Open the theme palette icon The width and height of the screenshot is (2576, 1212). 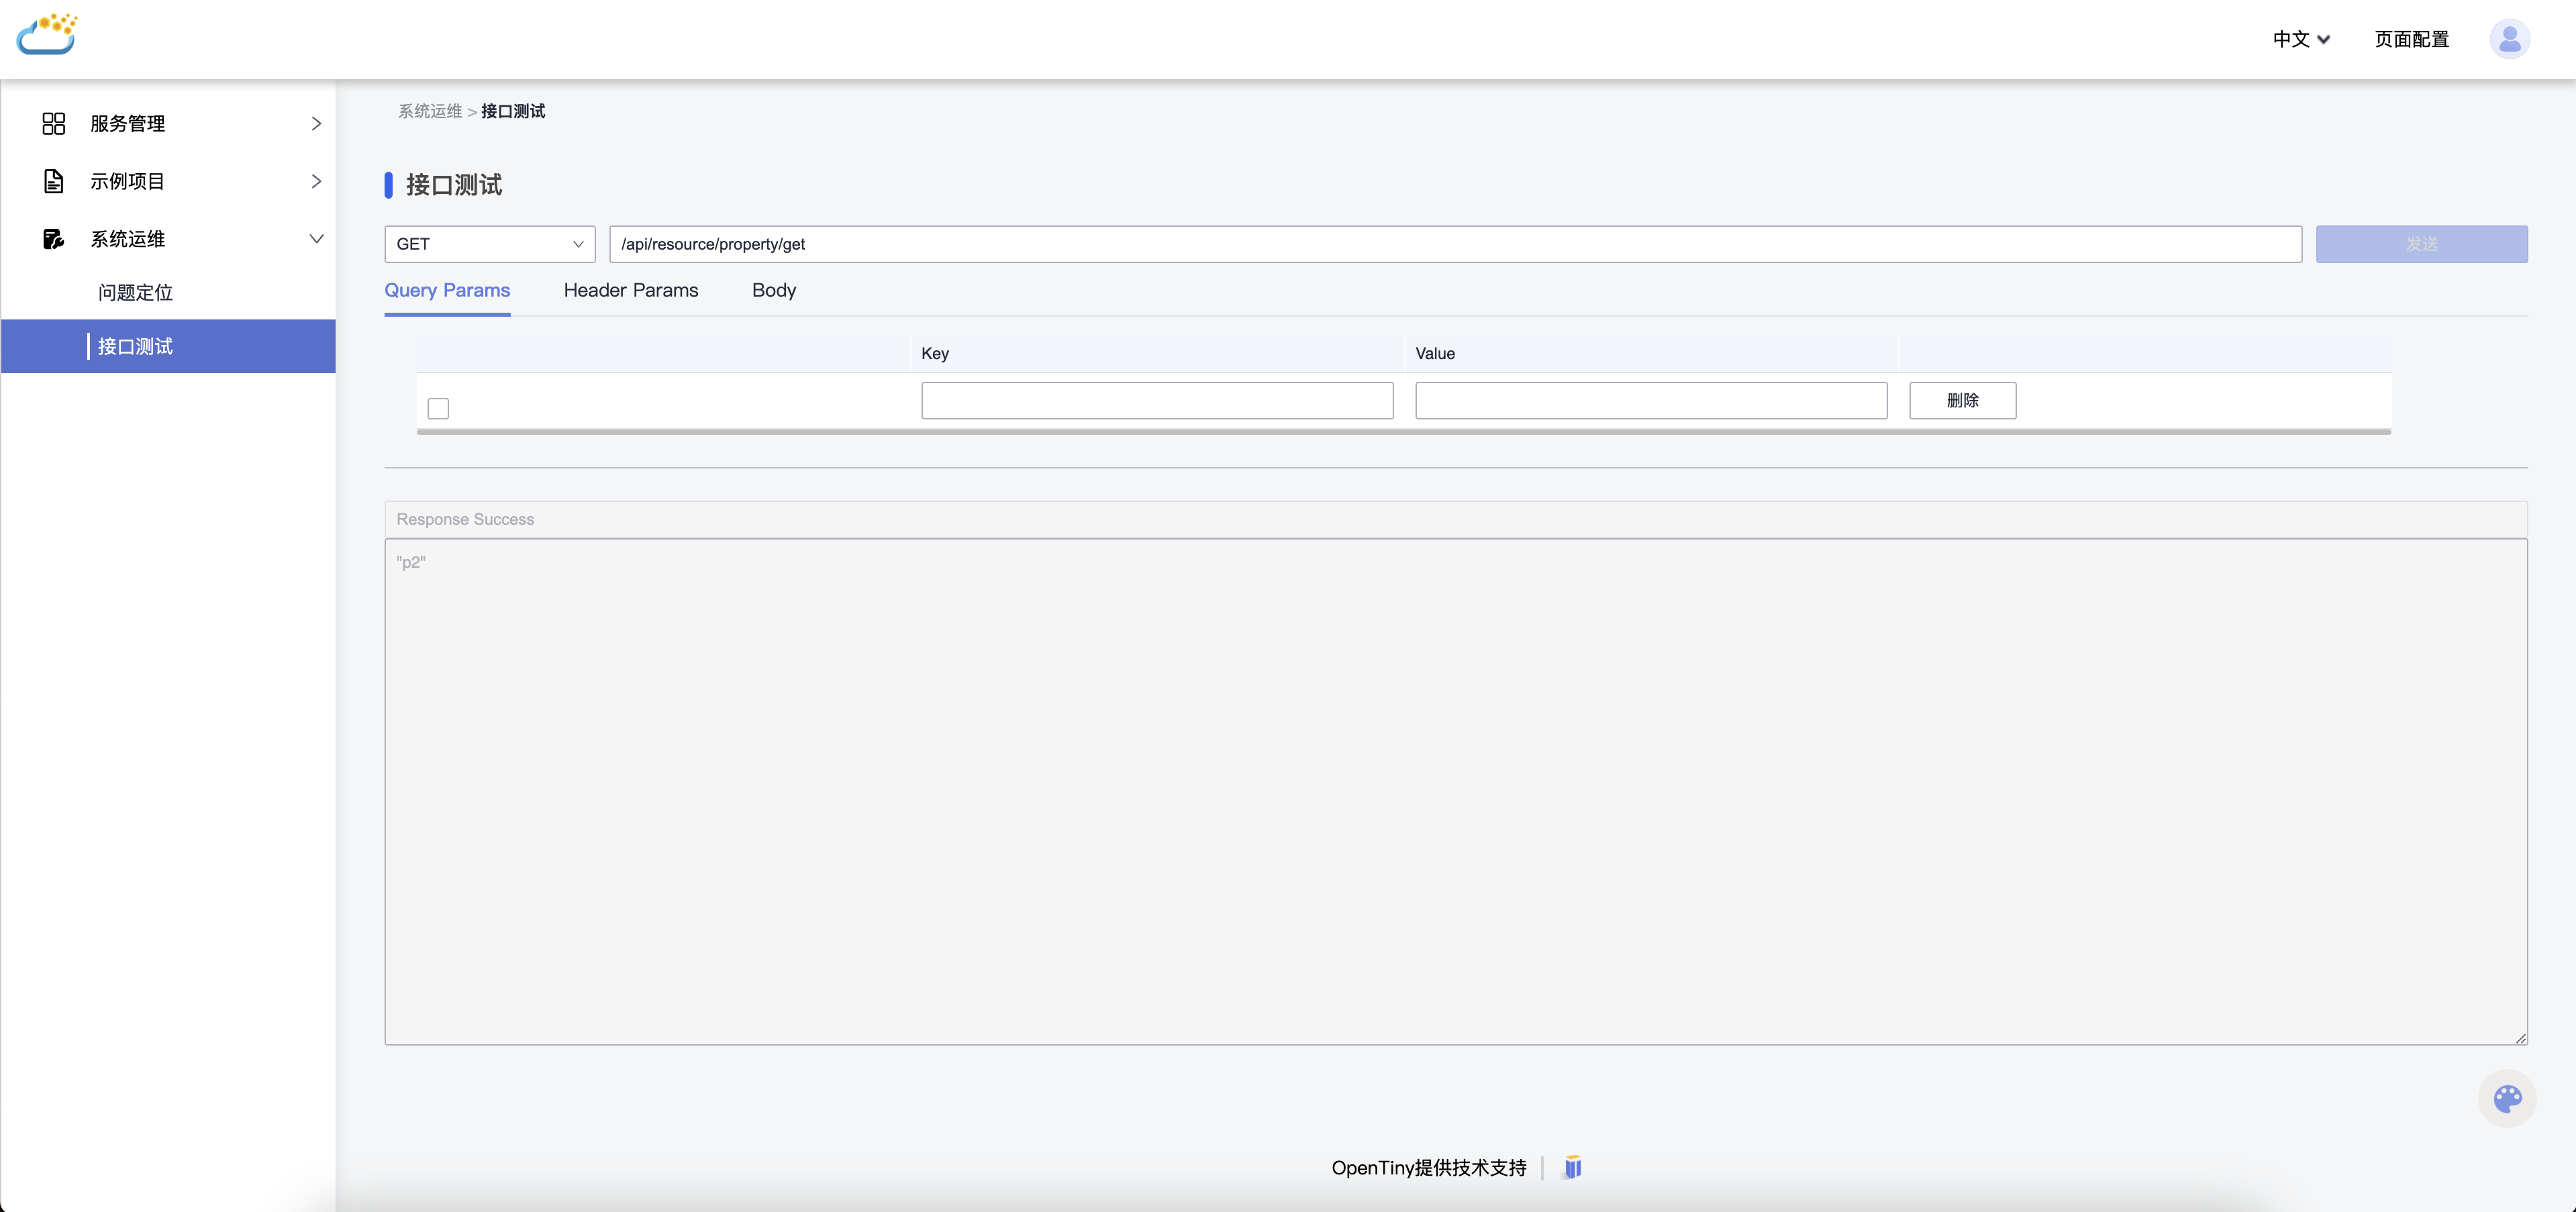2506,1099
